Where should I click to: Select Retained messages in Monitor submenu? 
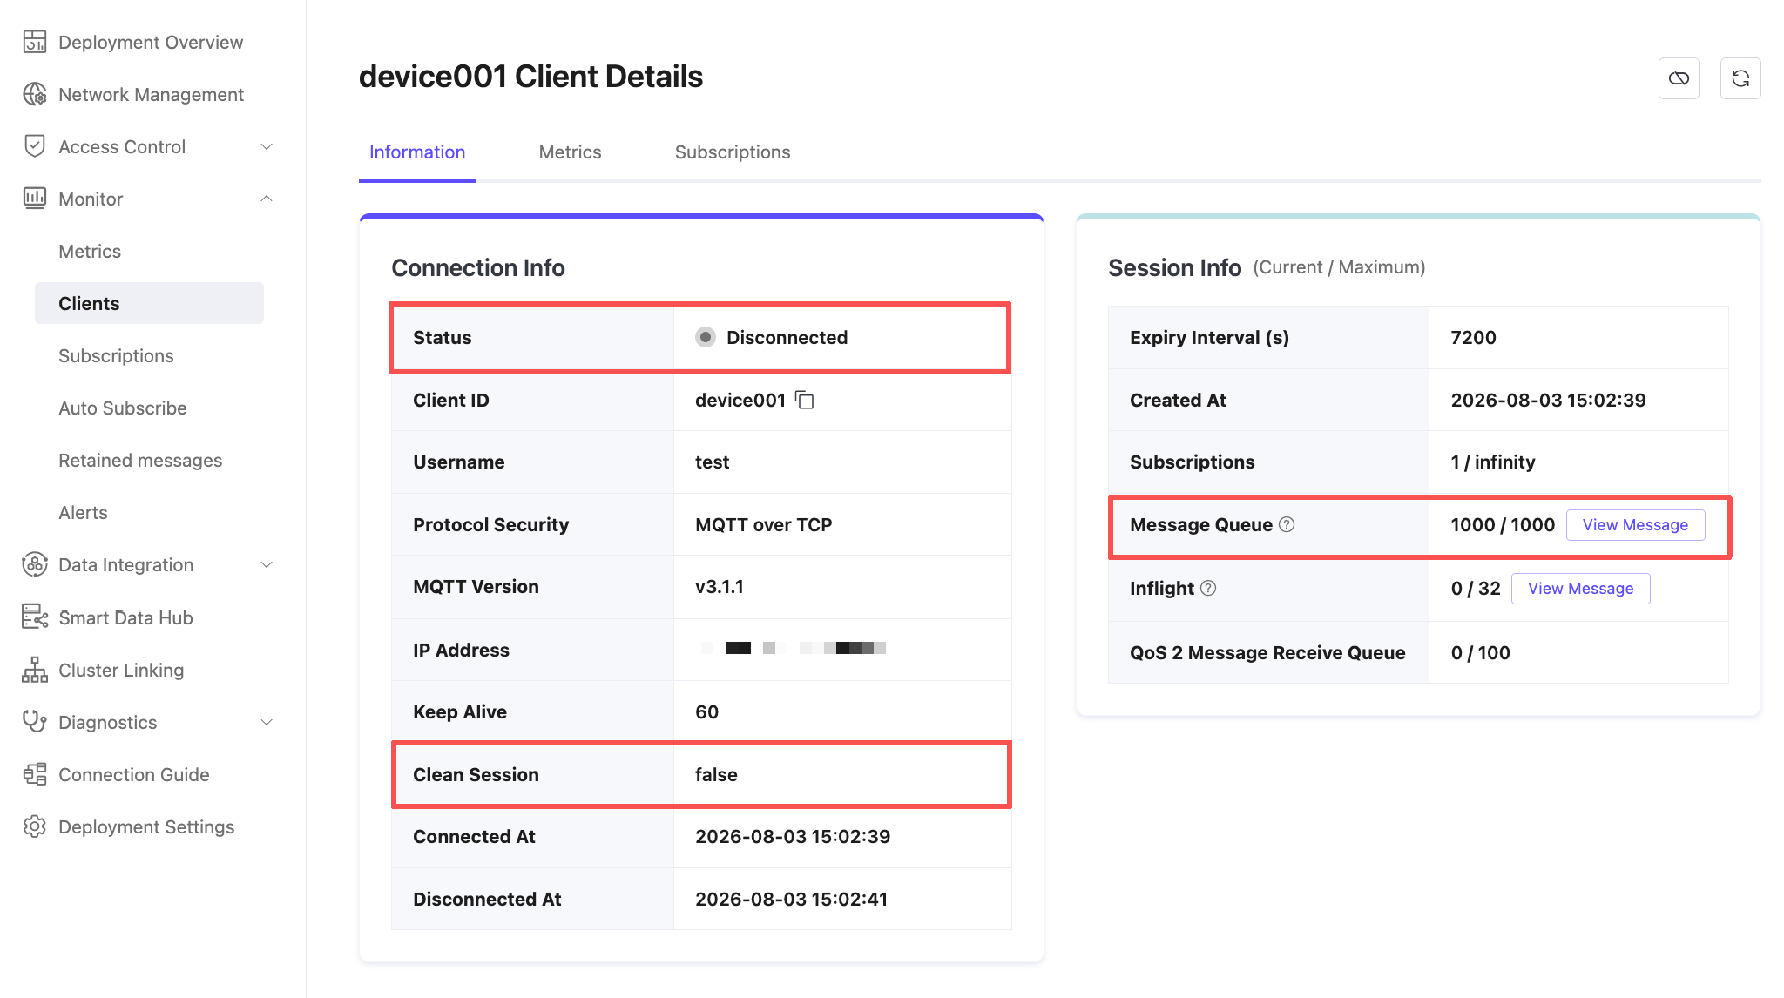pyautogui.click(x=140, y=460)
